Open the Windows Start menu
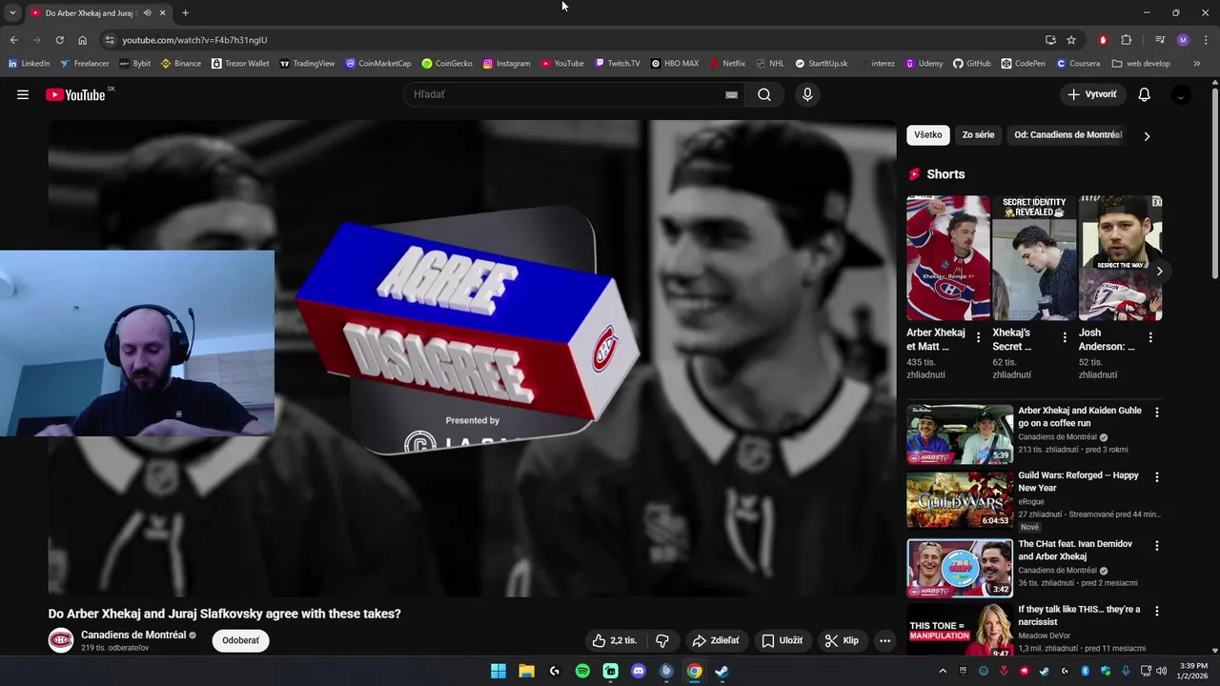The width and height of the screenshot is (1220, 686). point(498,671)
